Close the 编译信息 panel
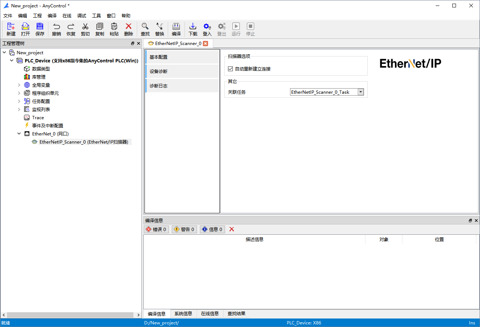Screen dimensions: 480x327 (x=476, y=220)
